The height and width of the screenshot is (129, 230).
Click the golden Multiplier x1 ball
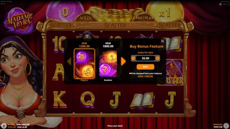point(165,12)
